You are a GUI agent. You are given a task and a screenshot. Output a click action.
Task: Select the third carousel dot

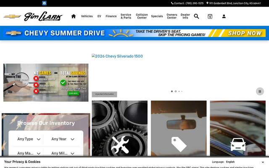[x=179, y=92]
